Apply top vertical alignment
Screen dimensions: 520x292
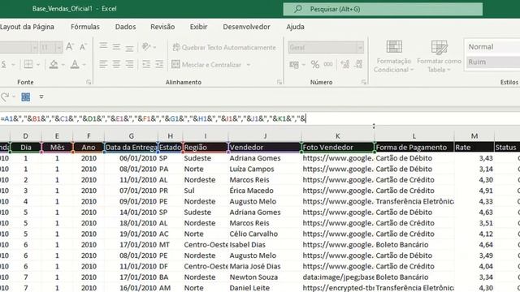(x=103, y=45)
